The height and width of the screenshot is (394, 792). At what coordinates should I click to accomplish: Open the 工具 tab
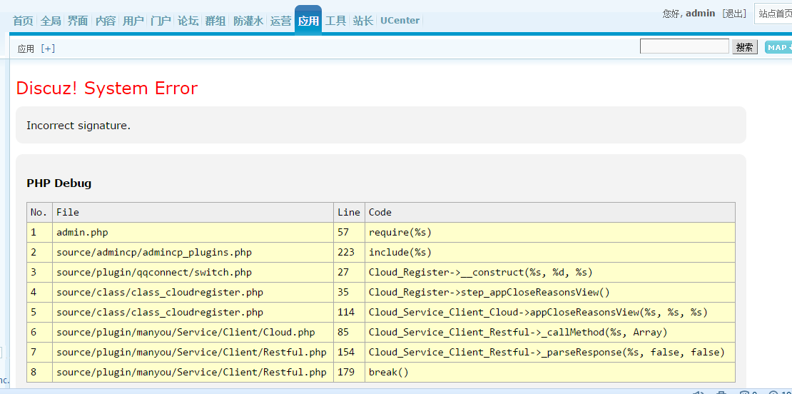[x=335, y=21]
